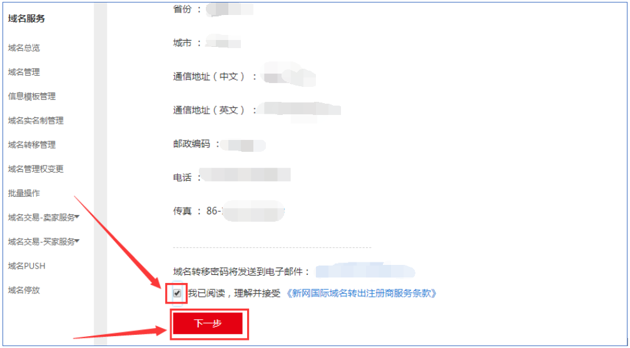Click the blurred transfer email address
The width and height of the screenshot is (630, 348).
(365, 271)
